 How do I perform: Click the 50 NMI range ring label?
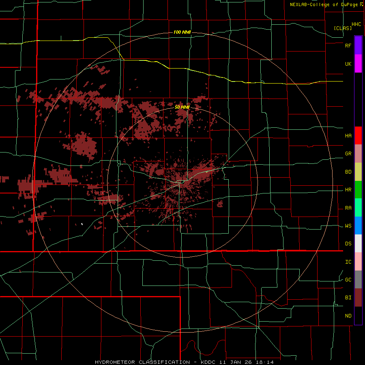point(182,107)
